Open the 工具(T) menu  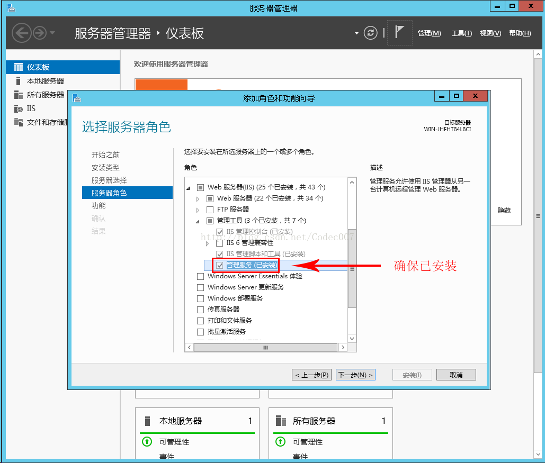[462, 33]
